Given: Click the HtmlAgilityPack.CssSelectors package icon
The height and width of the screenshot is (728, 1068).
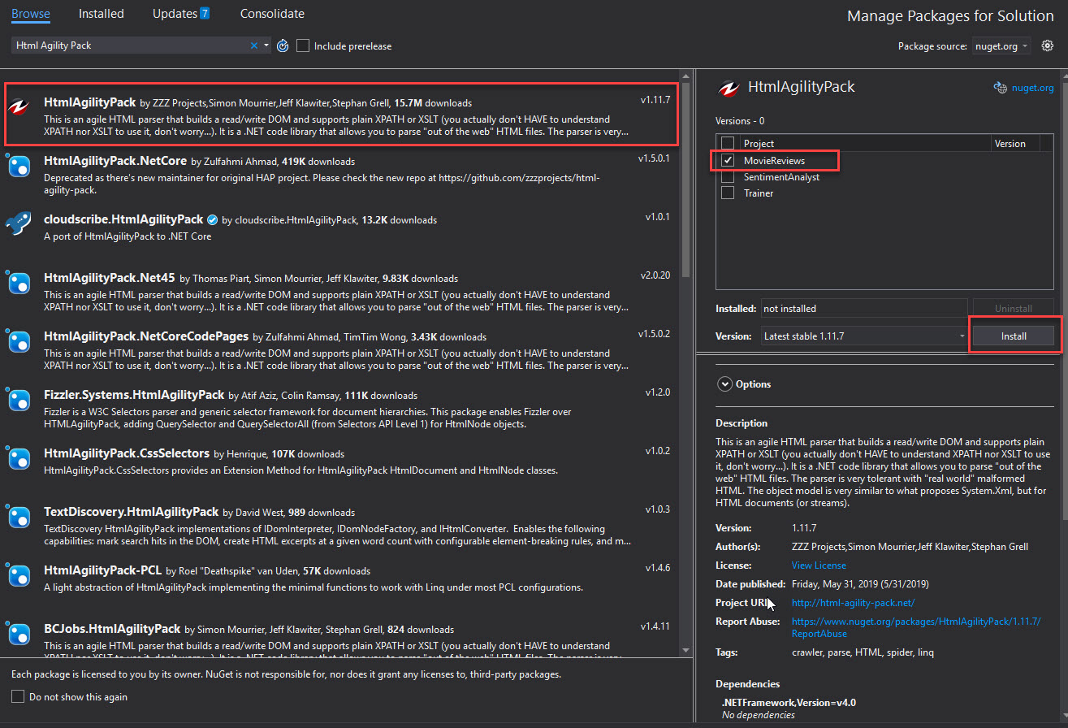Looking at the screenshot, I should 19,458.
